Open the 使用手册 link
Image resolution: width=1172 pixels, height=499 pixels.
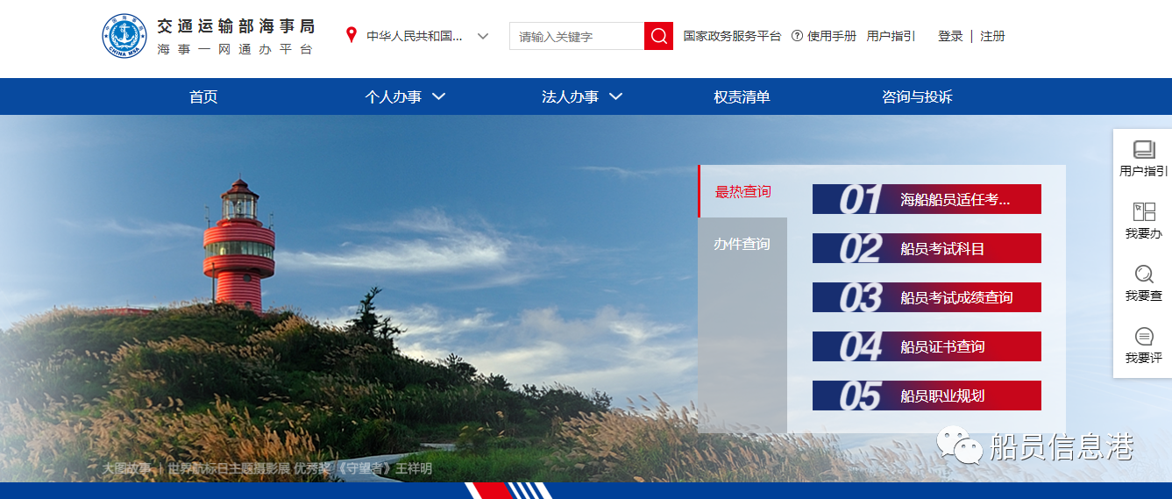[832, 36]
